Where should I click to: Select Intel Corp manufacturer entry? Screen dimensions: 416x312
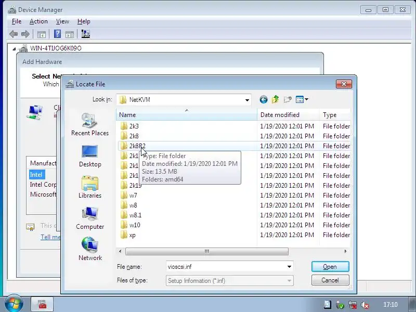(43, 185)
